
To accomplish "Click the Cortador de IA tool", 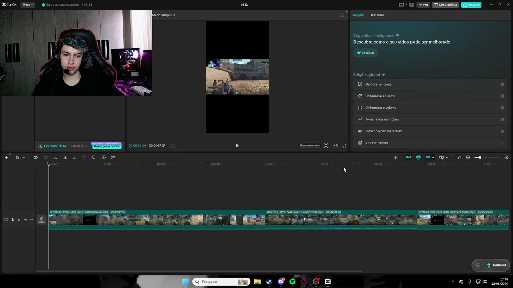I will pyautogui.click(x=52, y=146).
